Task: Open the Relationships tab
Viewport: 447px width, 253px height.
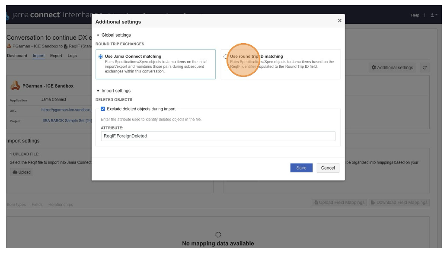Action: [61, 205]
